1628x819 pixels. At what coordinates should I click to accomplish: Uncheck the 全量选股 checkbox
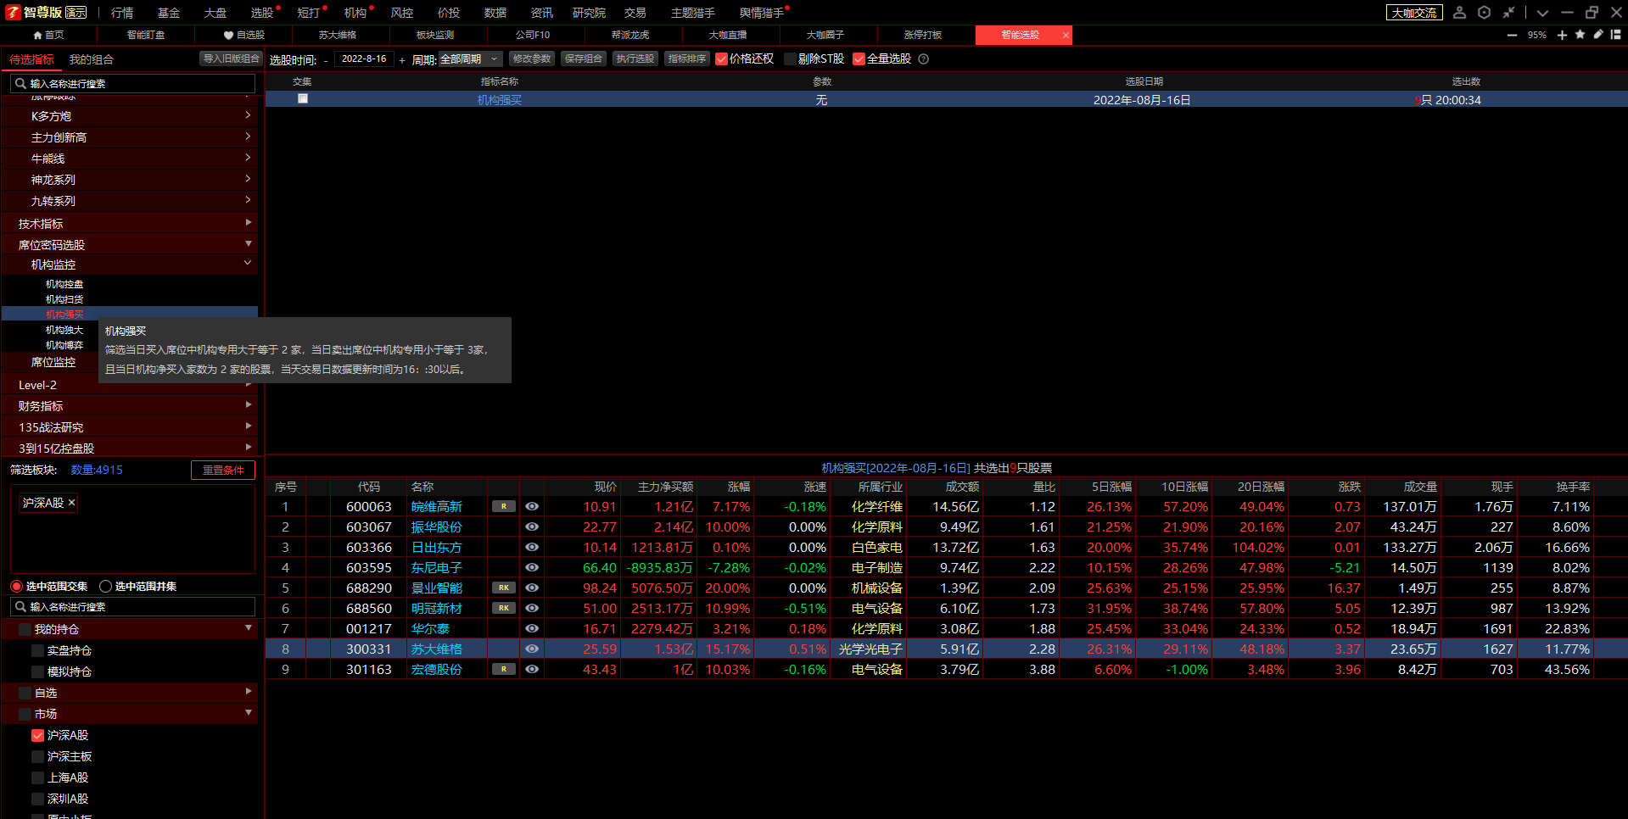click(x=859, y=59)
